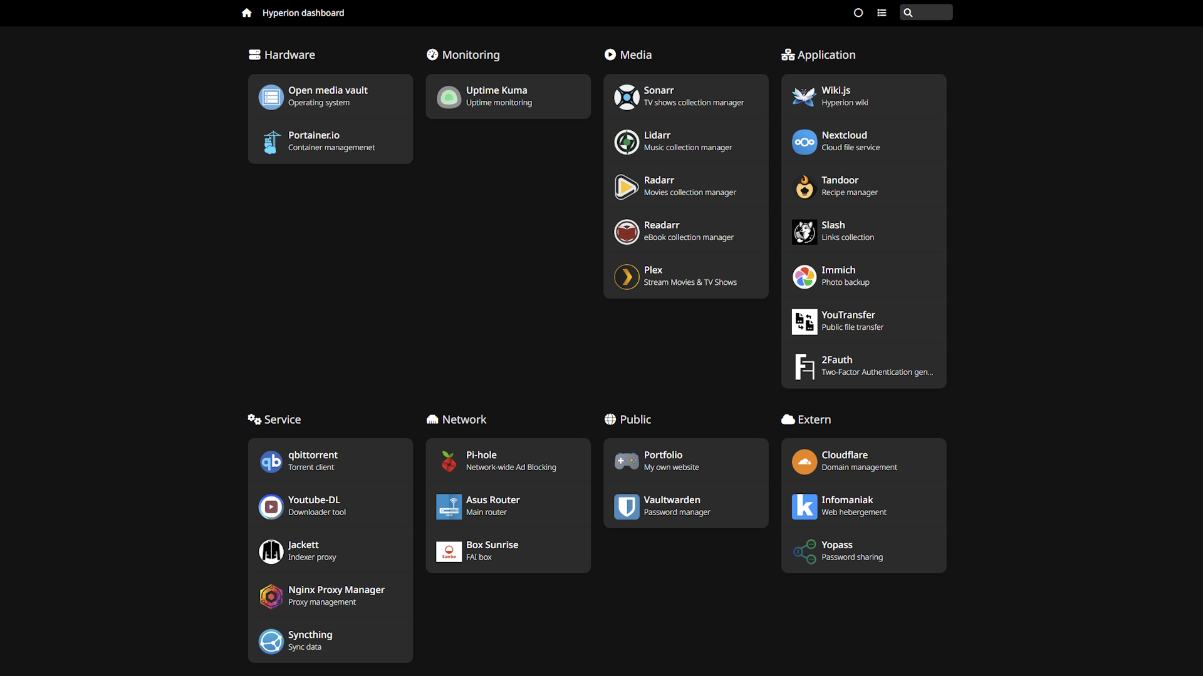The width and height of the screenshot is (1203, 676).
Task: Click the Public group heading
Action: (x=628, y=419)
